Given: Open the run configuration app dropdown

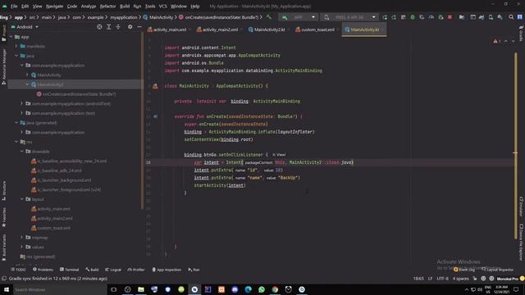Looking at the screenshot, I should 299,17.
